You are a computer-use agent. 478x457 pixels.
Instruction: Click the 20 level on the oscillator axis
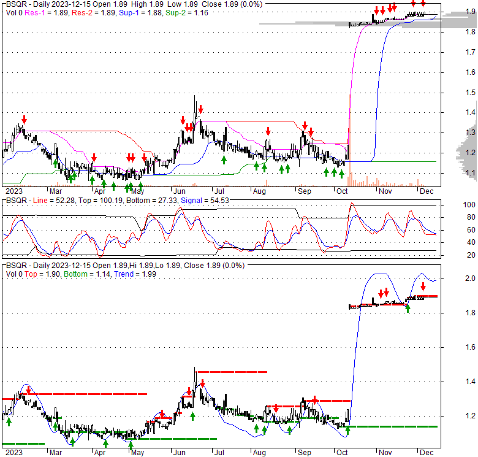pos(471,255)
